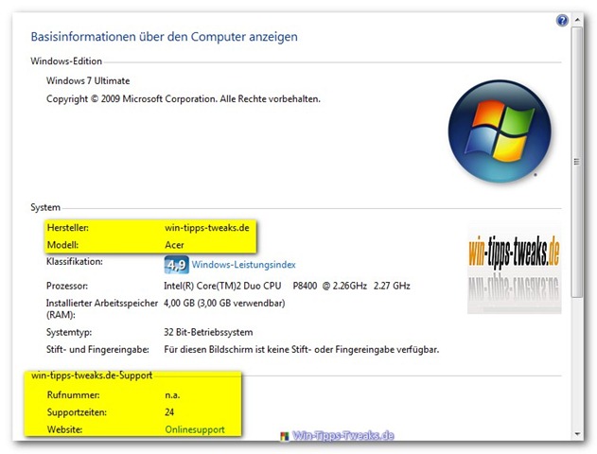
Task: Select the 'Windows 7 Ultimate' edition text
Action: 88,80
